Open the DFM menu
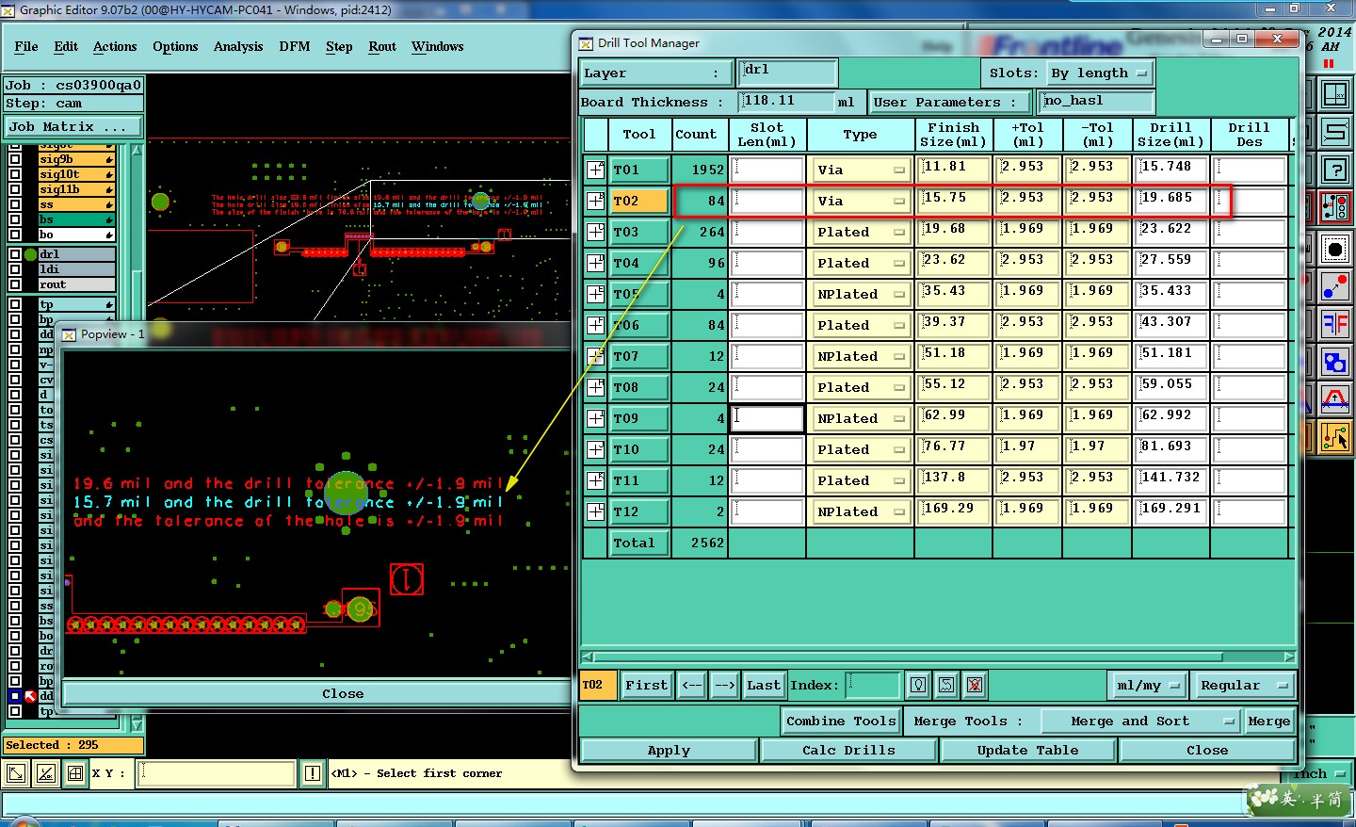 [x=294, y=46]
